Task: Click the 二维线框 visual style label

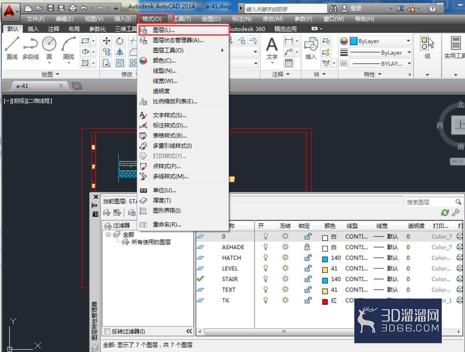Action: pos(39,101)
